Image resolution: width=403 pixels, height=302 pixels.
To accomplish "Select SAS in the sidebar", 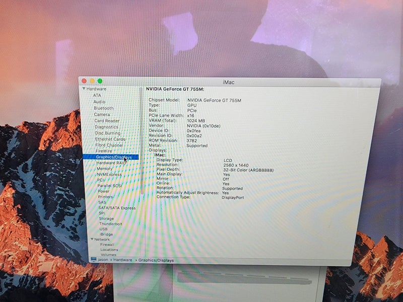I will click(102, 202).
